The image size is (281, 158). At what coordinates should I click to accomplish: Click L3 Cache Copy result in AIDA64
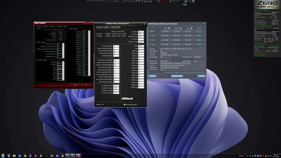pos(187,44)
